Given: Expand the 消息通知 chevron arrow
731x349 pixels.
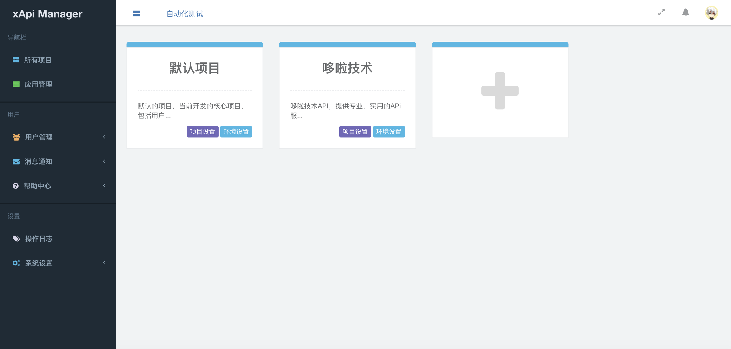Looking at the screenshot, I should pos(104,161).
